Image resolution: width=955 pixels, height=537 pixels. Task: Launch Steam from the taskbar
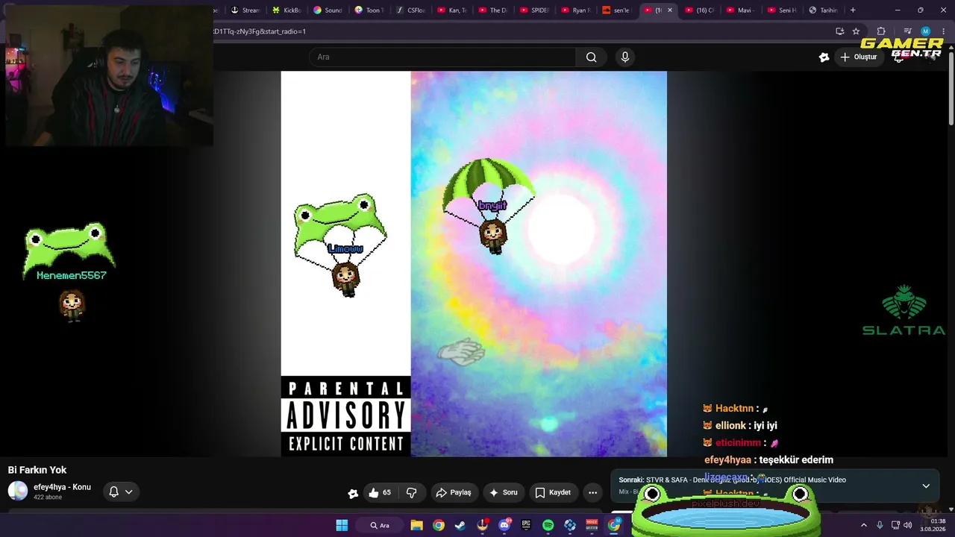pos(460,525)
